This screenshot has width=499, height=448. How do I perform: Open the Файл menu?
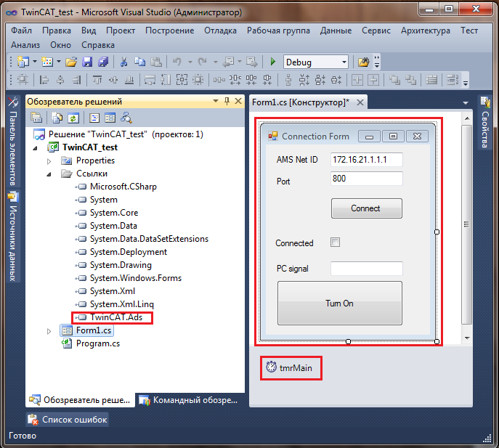21,30
